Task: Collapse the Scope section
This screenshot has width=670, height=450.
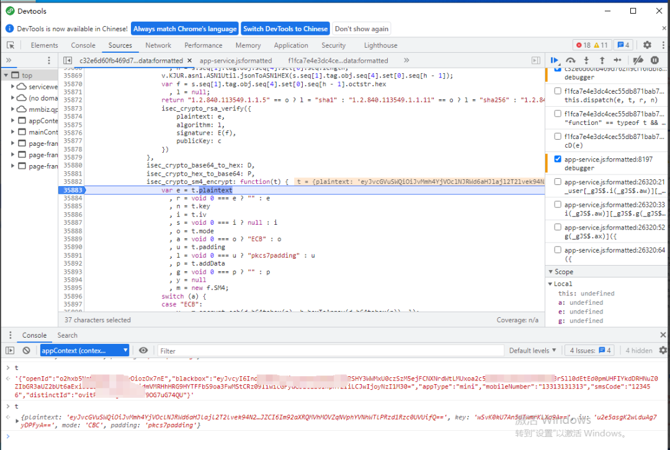Action: pos(564,272)
